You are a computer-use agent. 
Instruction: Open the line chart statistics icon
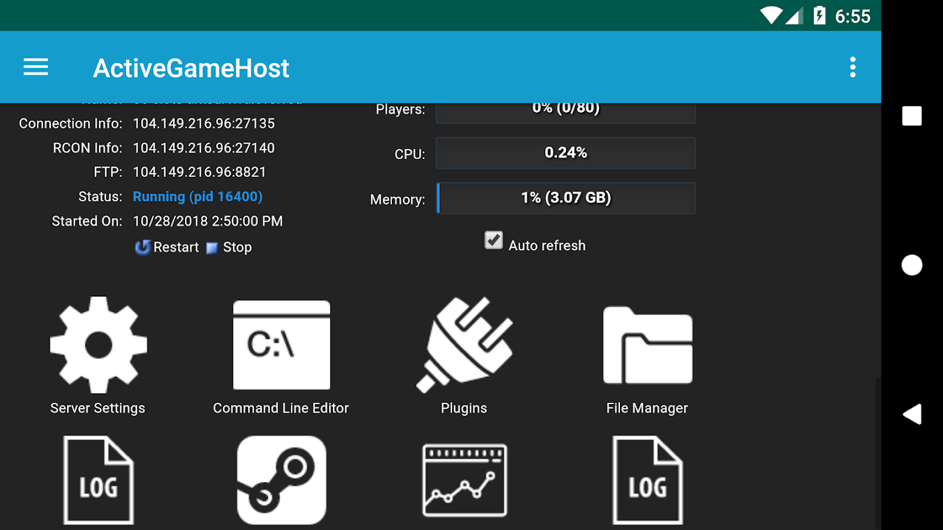point(464,480)
